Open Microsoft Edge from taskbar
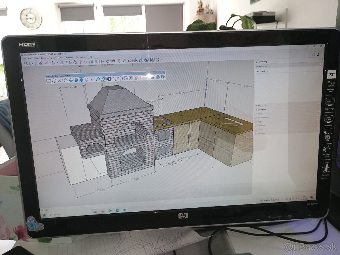 [x=117, y=210]
